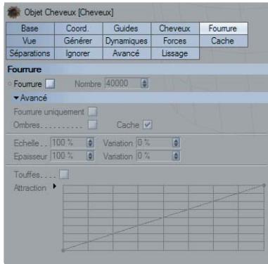Click the Objet Cheveux [Cheveux] title

point(69,13)
